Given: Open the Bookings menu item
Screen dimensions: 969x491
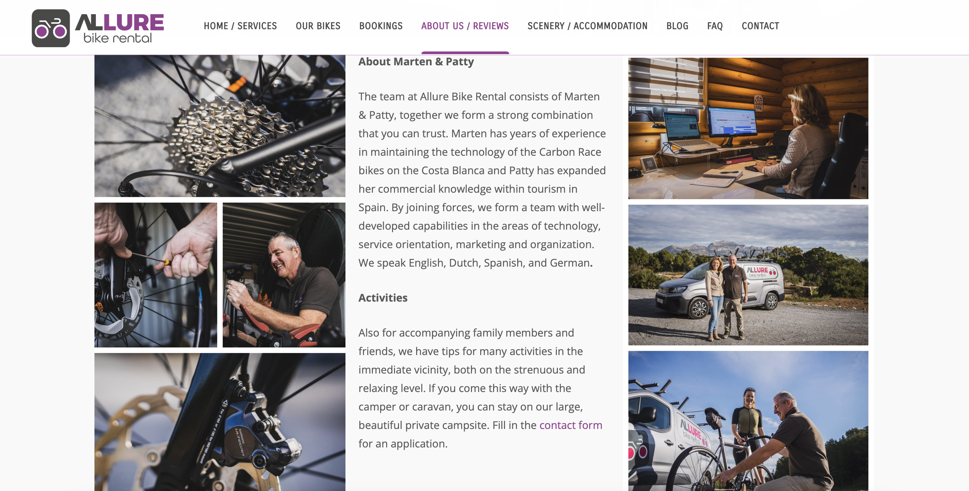Looking at the screenshot, I should [381, 26].
